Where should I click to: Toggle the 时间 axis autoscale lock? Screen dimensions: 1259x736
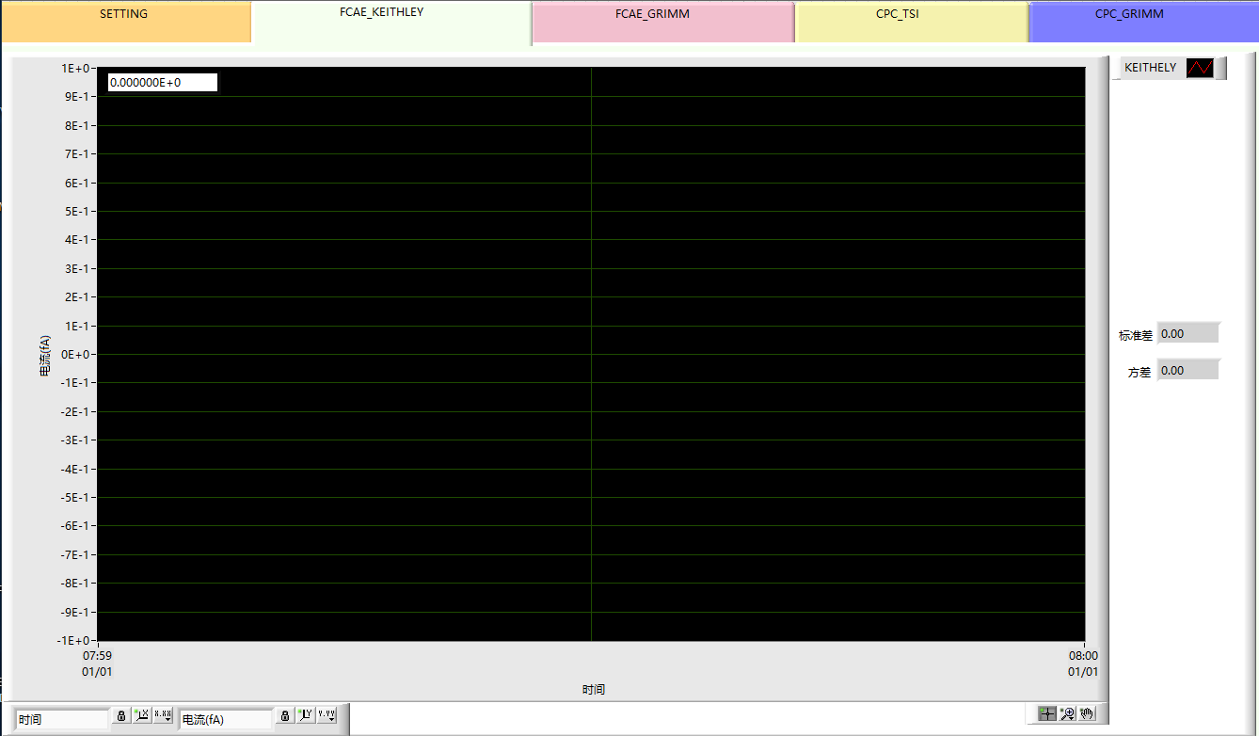pyautogui.click(x=121, y=715)
